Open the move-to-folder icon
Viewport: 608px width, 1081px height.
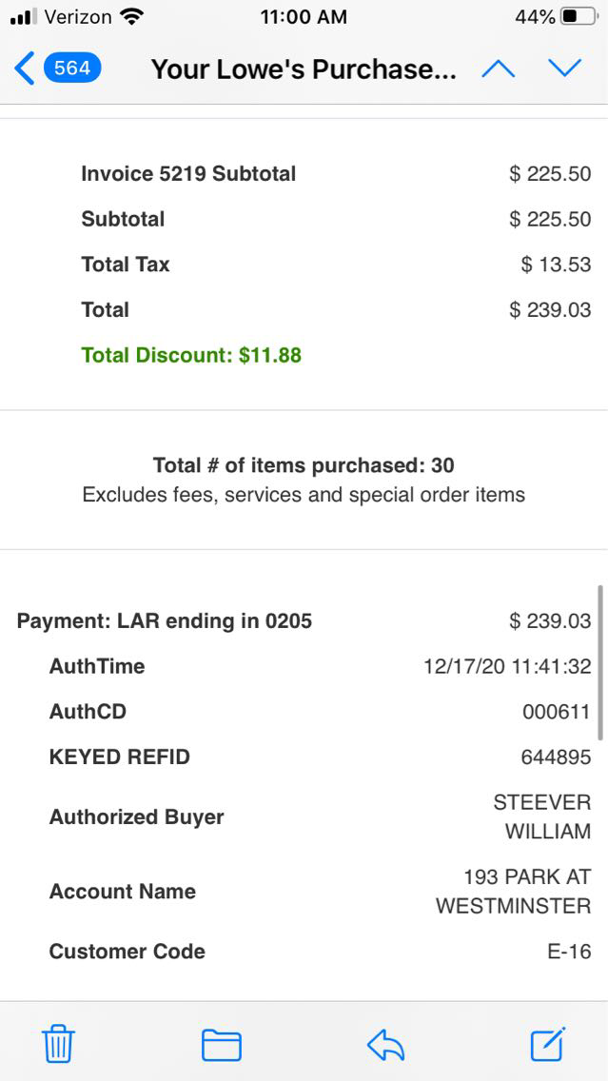(x=221, y=1045)
